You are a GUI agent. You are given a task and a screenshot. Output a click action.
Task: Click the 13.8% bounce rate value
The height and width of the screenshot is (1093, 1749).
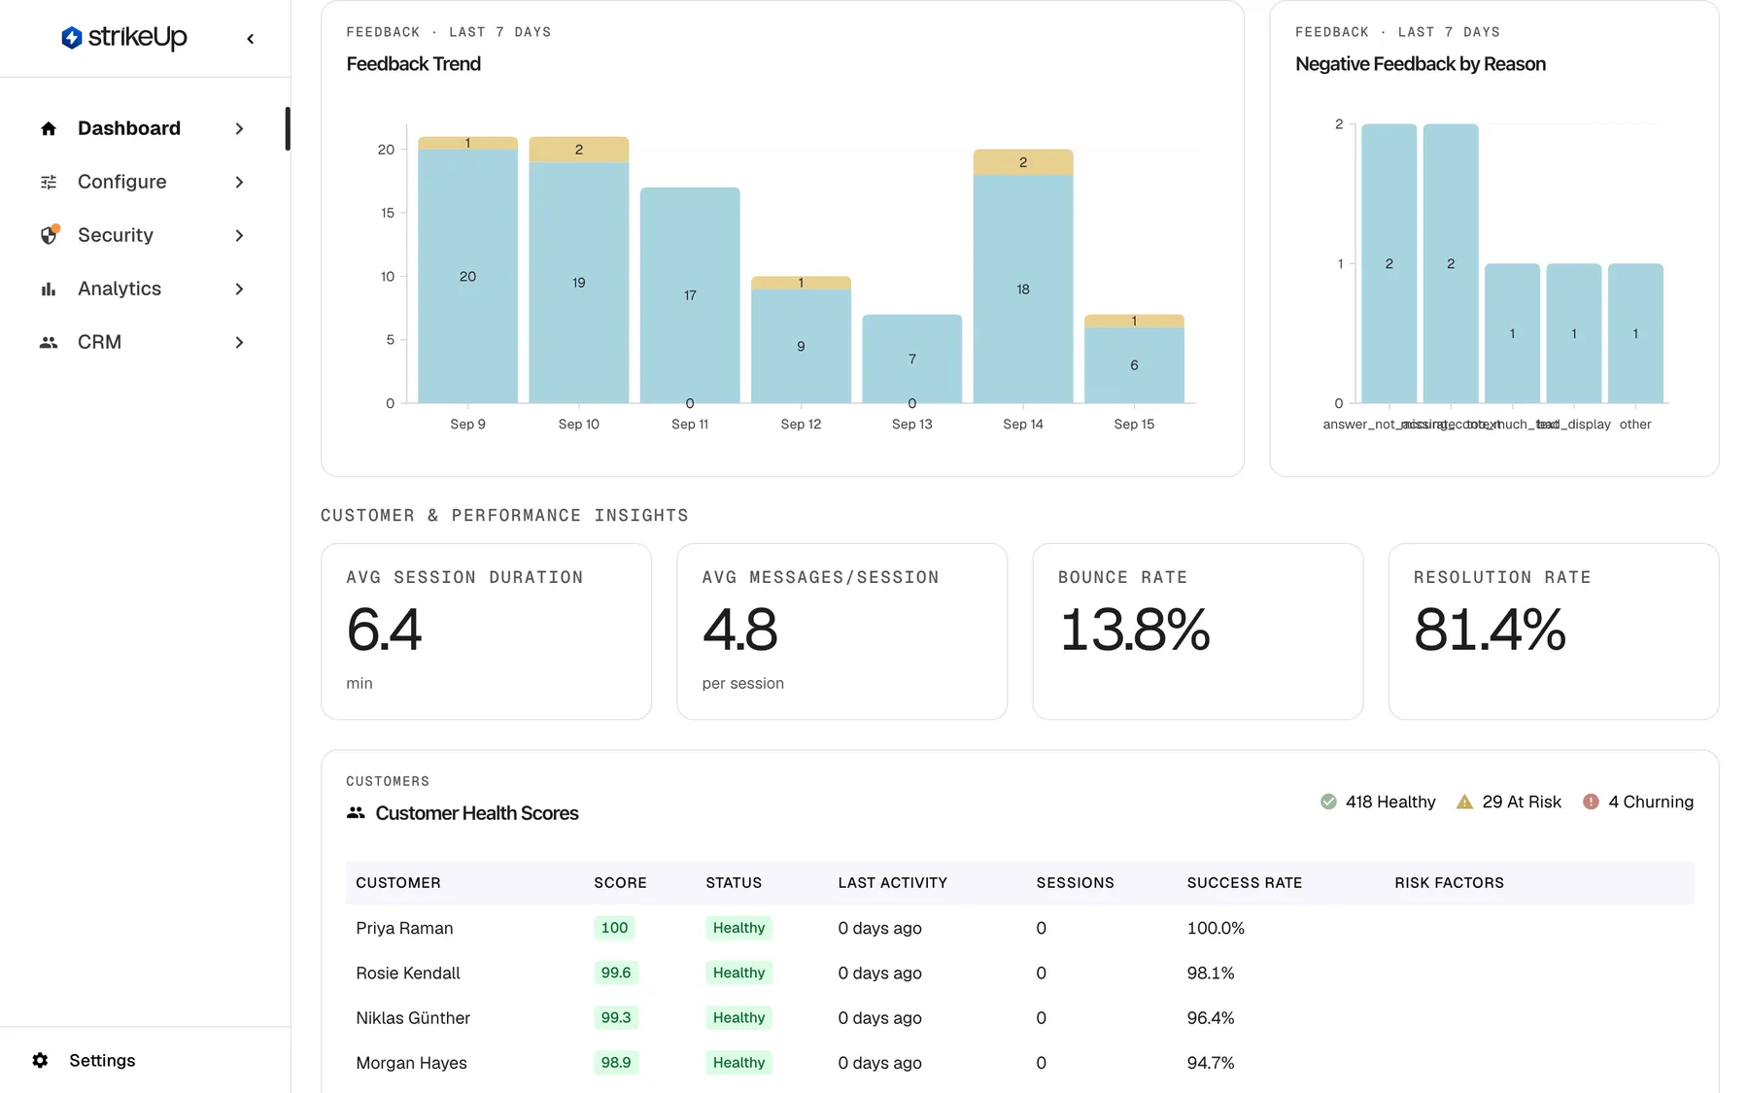1135,630
